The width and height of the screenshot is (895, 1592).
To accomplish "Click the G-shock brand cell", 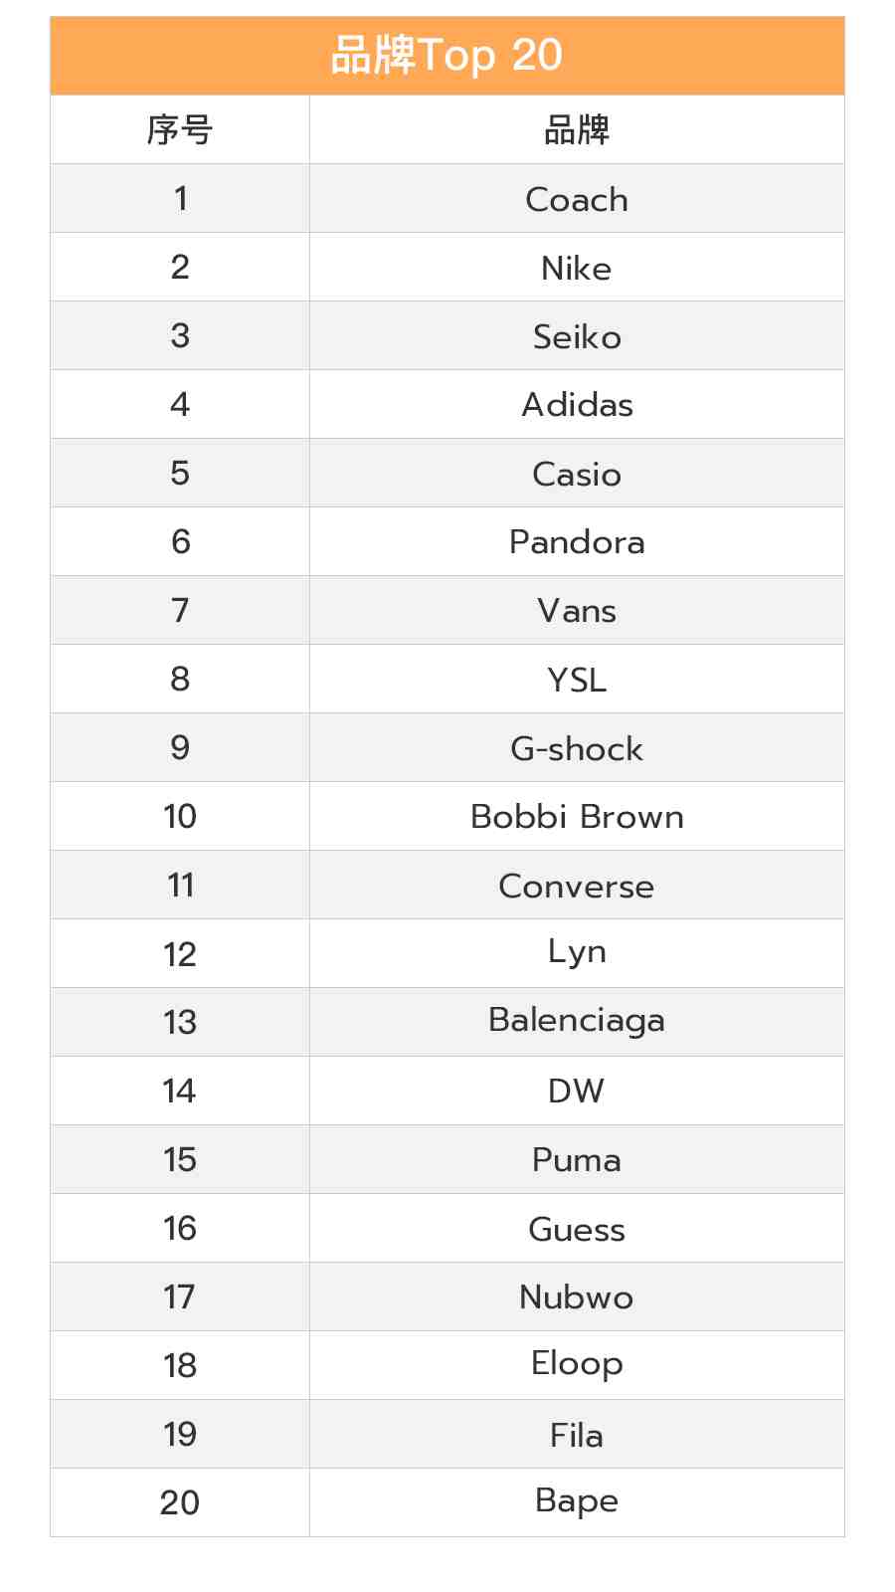I will (x=577, y=748).
